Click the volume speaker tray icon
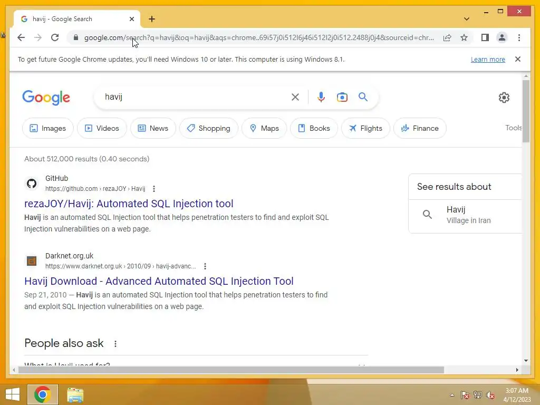 [x=490, y=395]
